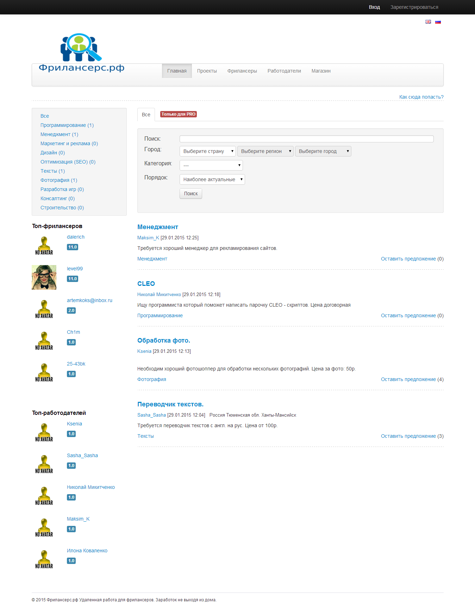This screenshot has height=614, width=475.
Task: Click into the Поиск text field
Action: [306, 139]
